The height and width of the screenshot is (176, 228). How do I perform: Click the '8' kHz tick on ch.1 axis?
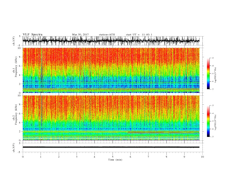pyautogui.click(x=20, y=57)
